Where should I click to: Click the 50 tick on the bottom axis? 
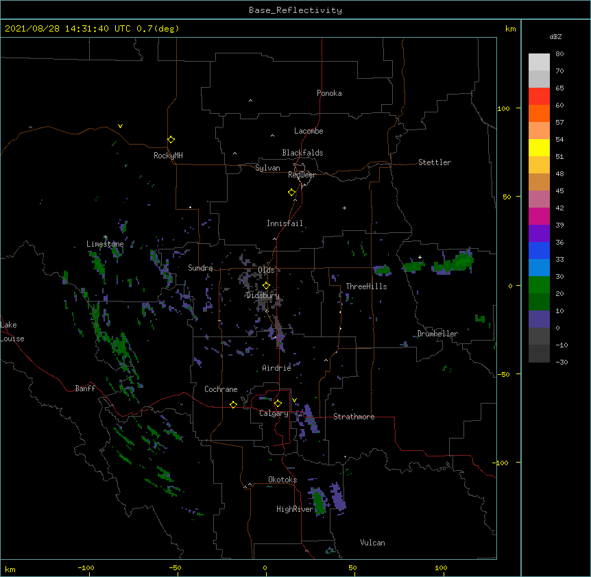352,567
